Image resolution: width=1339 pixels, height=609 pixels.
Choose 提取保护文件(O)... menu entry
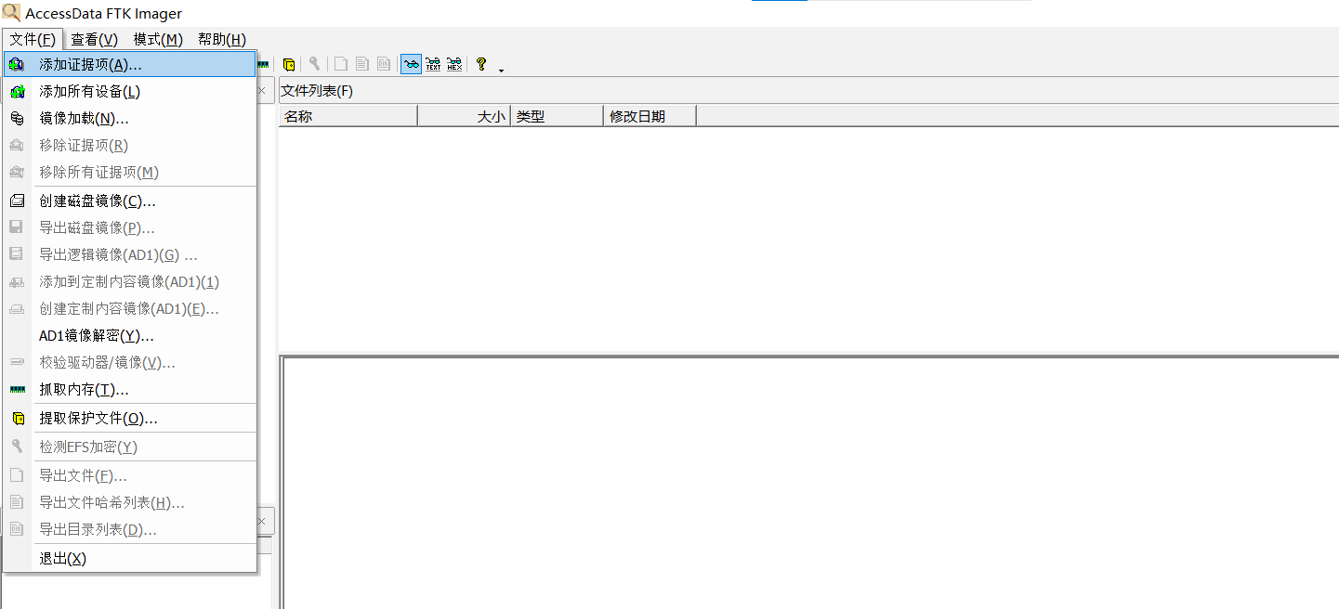click(x=129, y=418)
